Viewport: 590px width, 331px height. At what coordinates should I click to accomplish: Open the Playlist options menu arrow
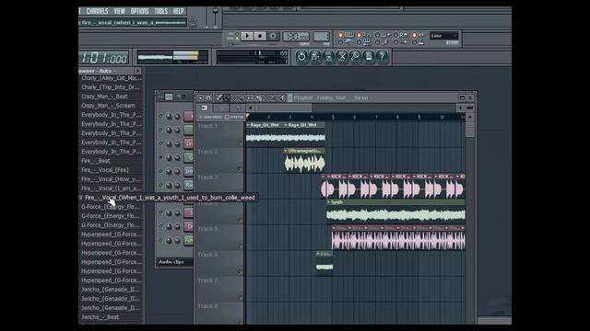pos(201,98)
